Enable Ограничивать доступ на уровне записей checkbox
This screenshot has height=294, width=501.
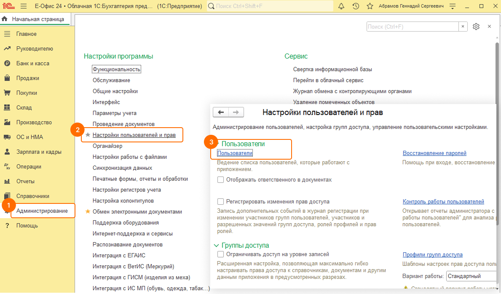tap(220, 254)
